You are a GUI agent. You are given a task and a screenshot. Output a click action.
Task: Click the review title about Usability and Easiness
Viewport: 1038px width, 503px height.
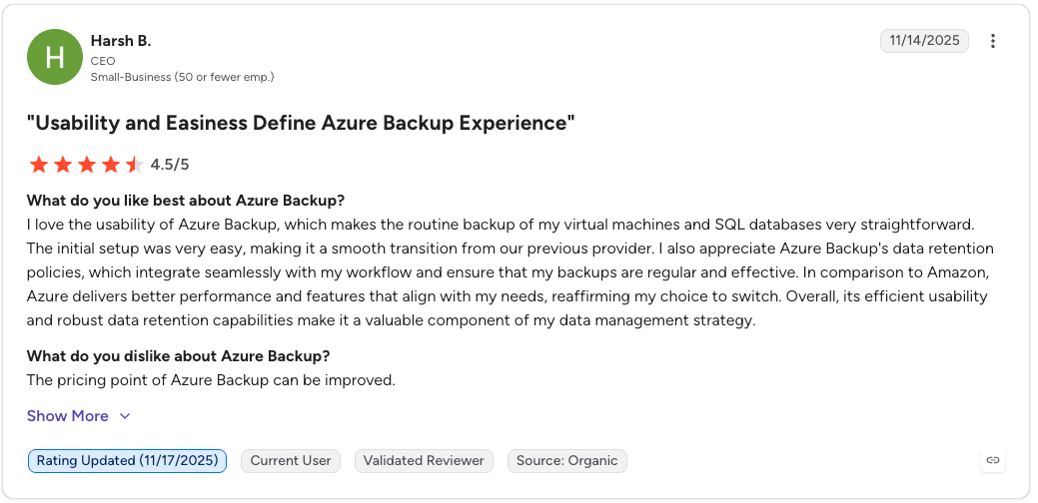click(x=301, y=123)
